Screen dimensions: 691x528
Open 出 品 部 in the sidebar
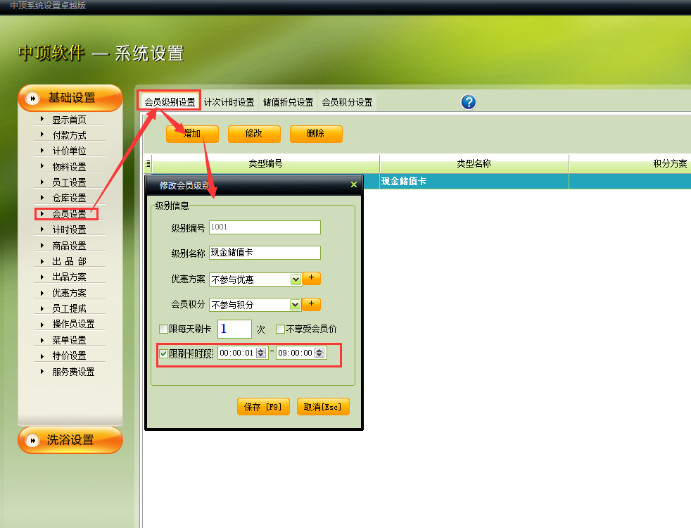pos(69,261)
